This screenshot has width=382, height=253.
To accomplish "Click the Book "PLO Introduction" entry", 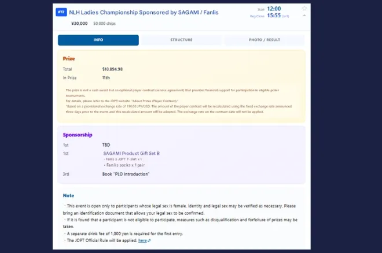I will click(x=126, y=174).
